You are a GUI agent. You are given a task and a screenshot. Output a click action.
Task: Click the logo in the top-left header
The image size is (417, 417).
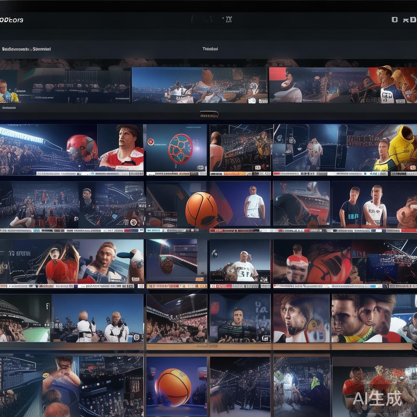[12, 20]
